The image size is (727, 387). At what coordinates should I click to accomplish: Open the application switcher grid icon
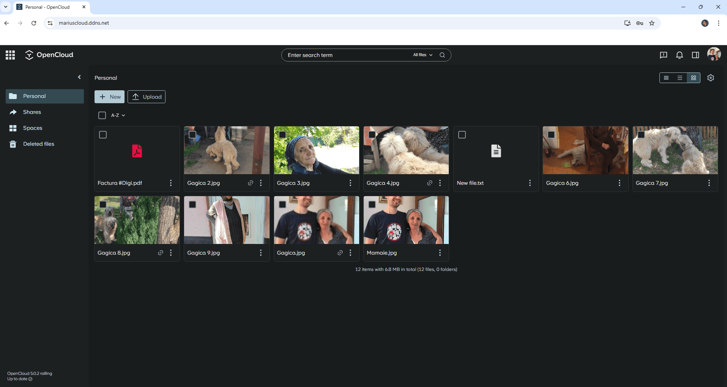click(10, 55)
